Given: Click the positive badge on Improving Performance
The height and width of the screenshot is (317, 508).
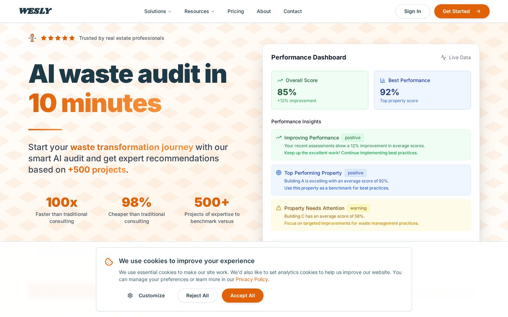Looking at the screenshot, I should (353, 138).
